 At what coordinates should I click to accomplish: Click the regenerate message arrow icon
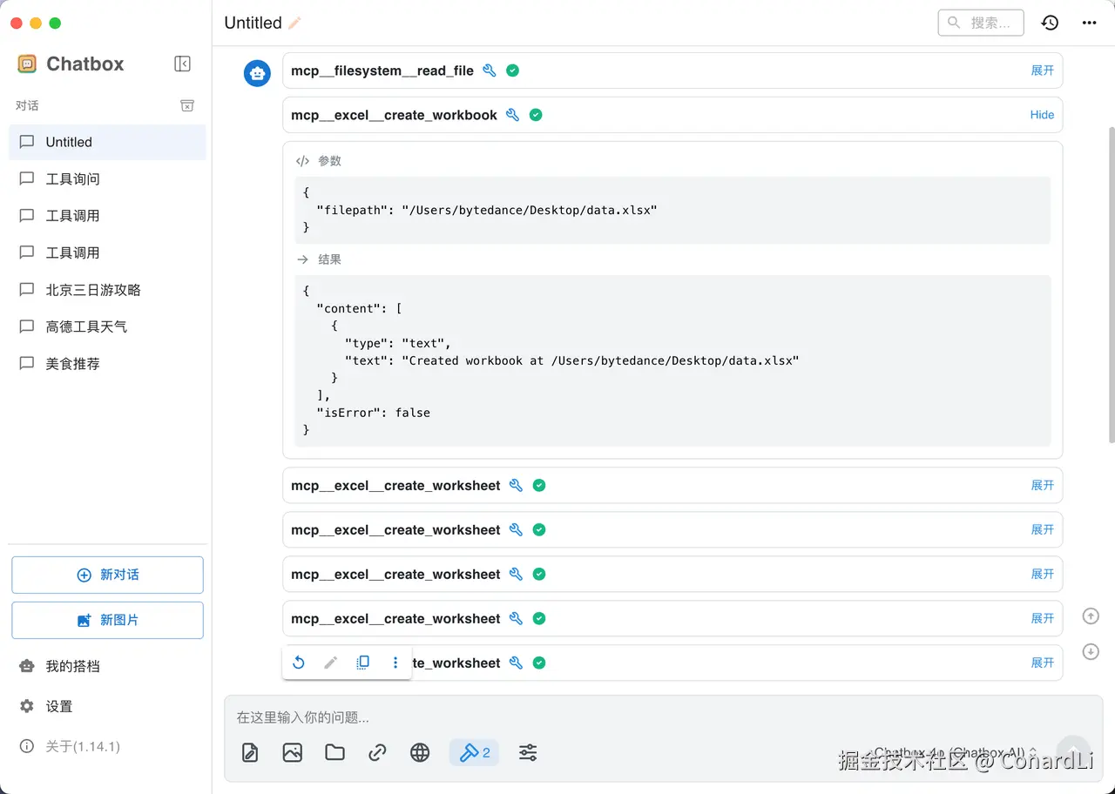point(298,663)
